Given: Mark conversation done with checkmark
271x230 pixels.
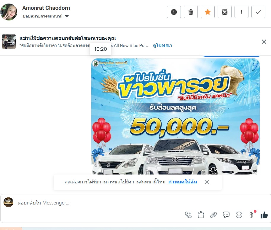Looking at the screenshot, I should 258,12.
